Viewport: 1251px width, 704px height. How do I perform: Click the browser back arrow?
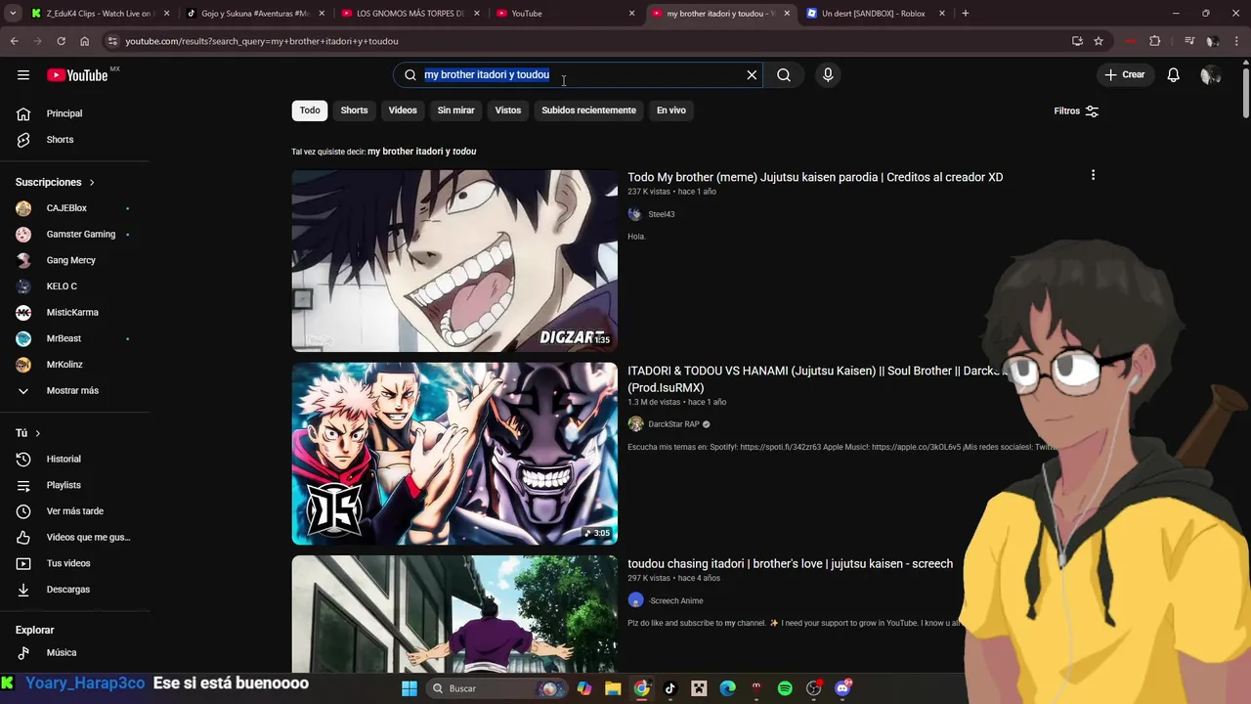(x=14, y=41)
